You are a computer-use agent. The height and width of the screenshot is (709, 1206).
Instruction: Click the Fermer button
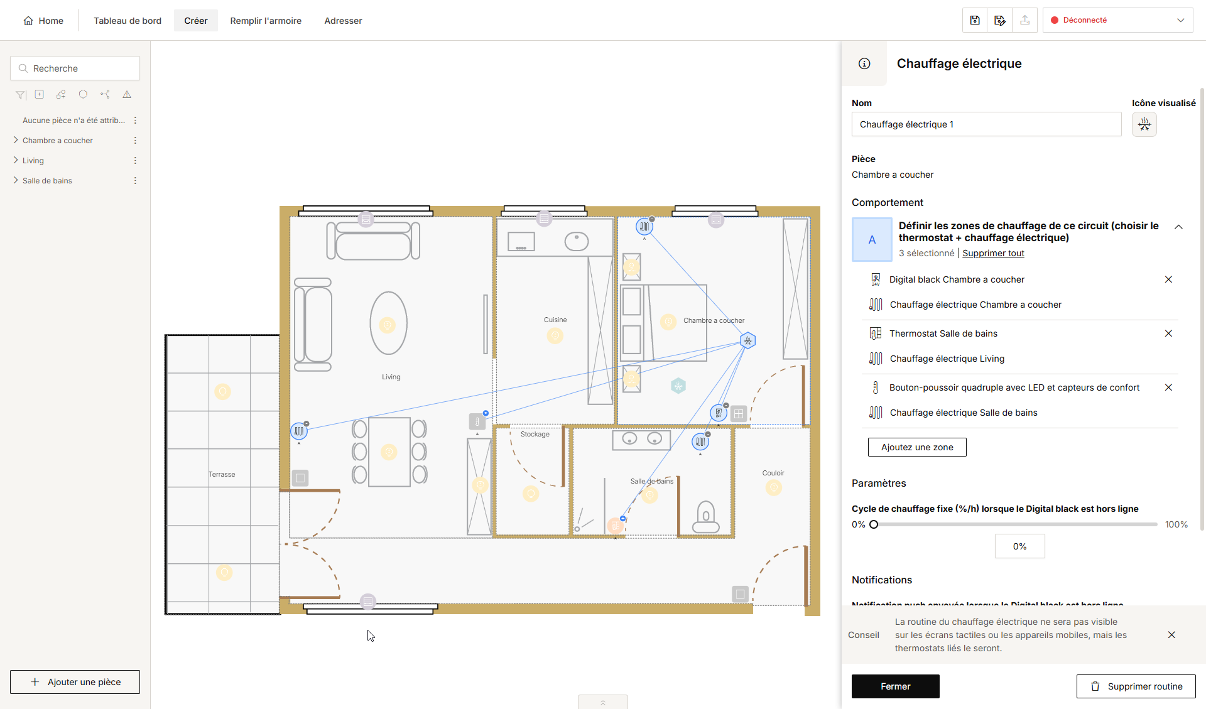(x=896, y=686)
